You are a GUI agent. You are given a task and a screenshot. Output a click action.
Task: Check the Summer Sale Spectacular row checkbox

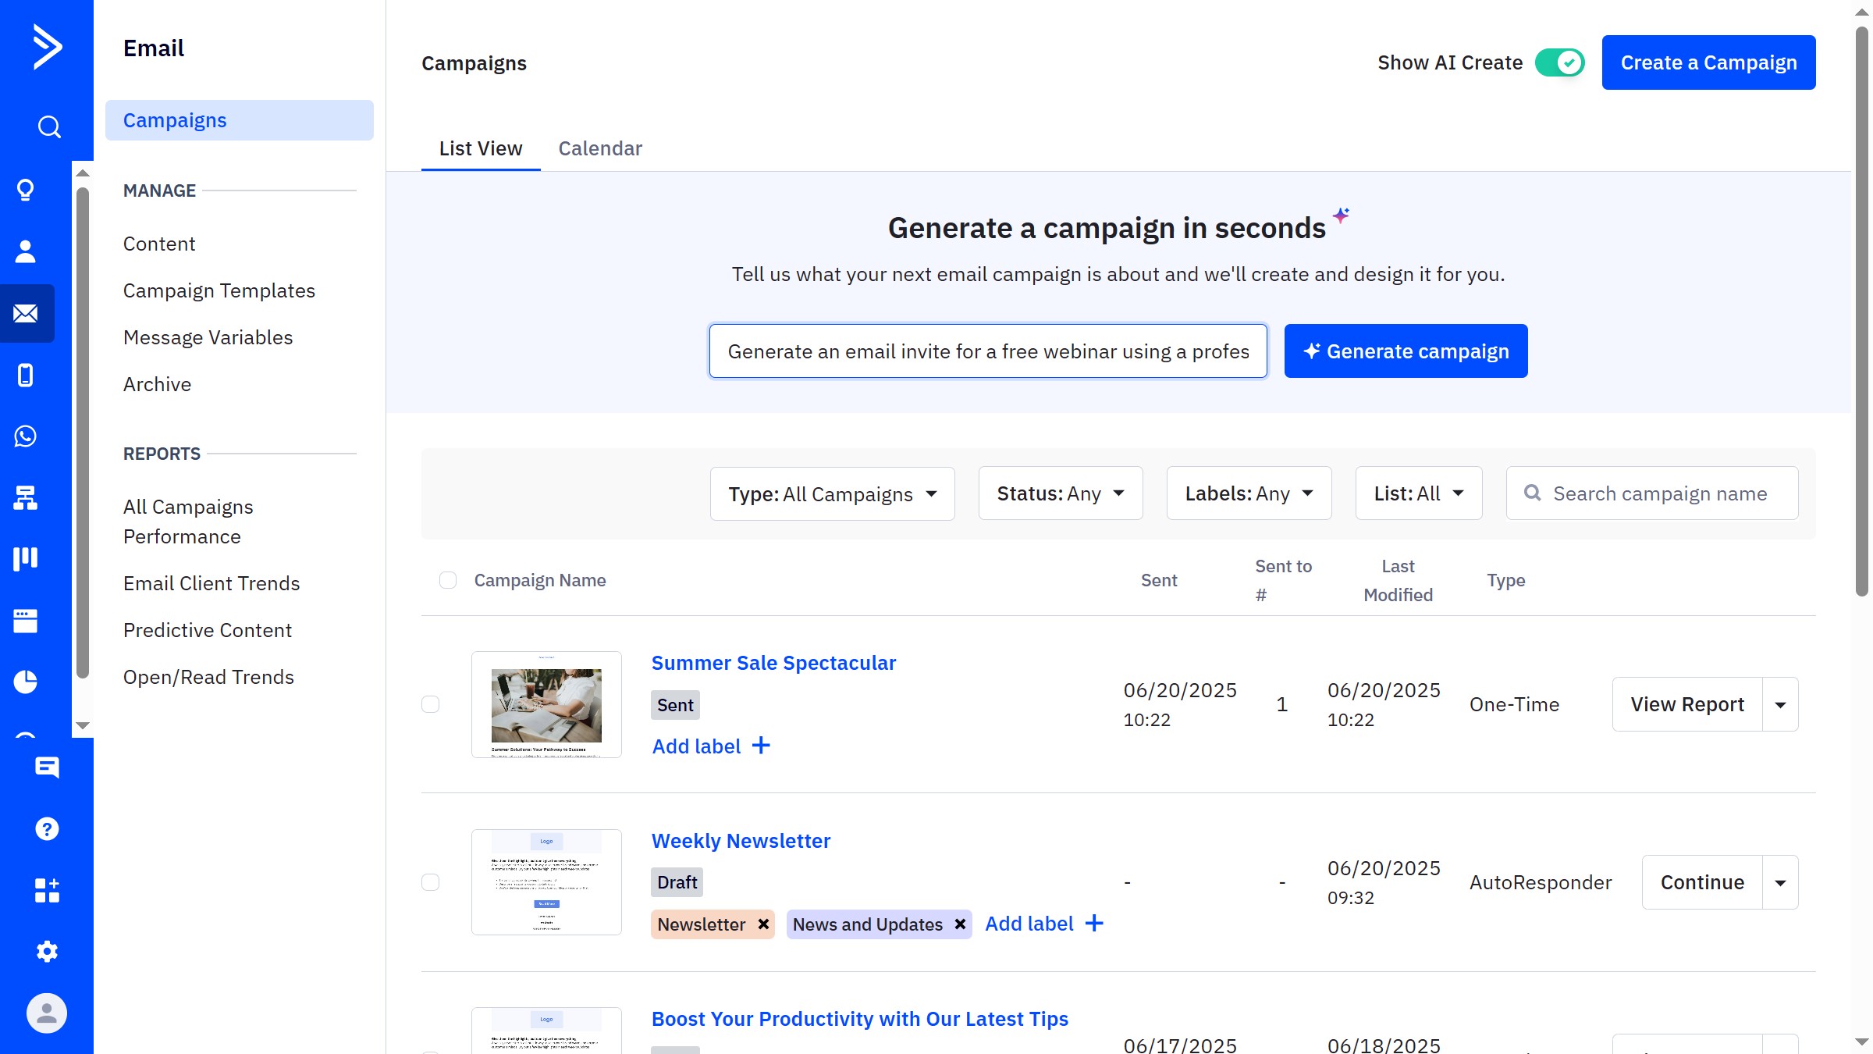[x=431, y=704]
